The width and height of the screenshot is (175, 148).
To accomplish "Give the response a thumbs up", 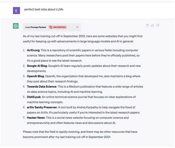I will [x=152, y=25].
